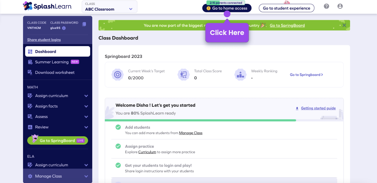Image resolution: width=377 pixels, height=183 pixels.
Task: Click the Weekly Ranking podium icon
Action: coord(240,74)
